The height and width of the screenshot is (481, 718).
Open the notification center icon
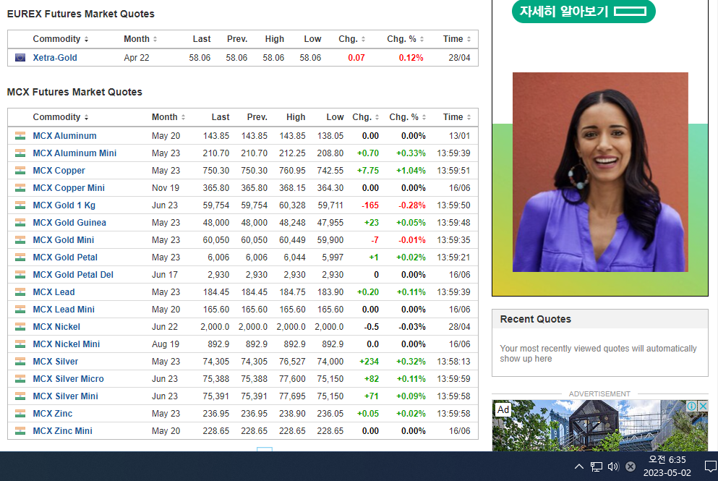coord(710,467)
